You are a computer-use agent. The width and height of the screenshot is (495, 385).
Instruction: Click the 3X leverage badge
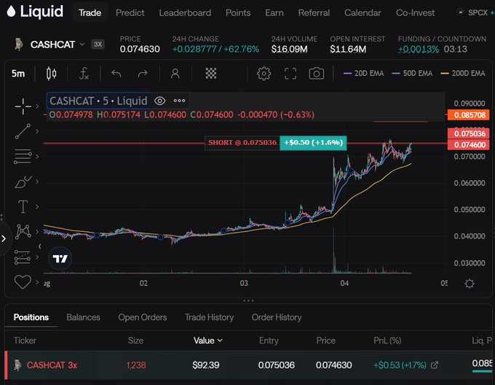point(98,44)
